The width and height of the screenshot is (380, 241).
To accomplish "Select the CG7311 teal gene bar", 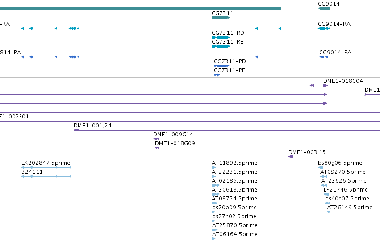I will point(221,18).
